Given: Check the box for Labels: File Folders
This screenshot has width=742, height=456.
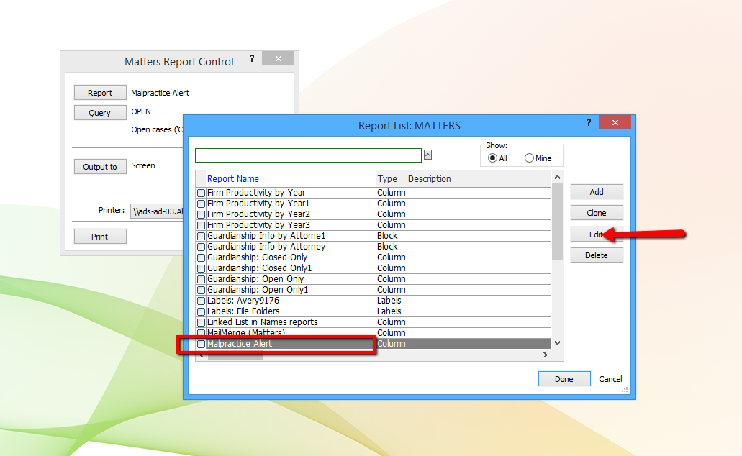Looking at the screenshot, I should [x=201, y=311].
